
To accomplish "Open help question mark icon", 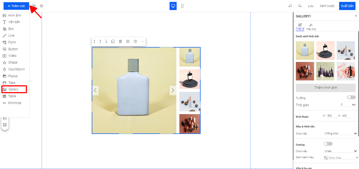I will pos(135,42).
